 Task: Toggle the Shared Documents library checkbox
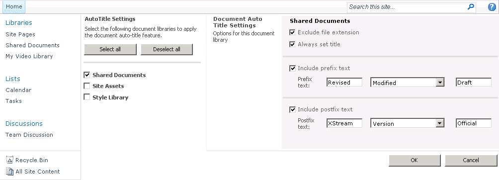coord(87,75)
